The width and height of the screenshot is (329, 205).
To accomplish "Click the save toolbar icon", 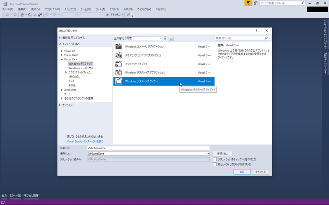I will [35, 15].
